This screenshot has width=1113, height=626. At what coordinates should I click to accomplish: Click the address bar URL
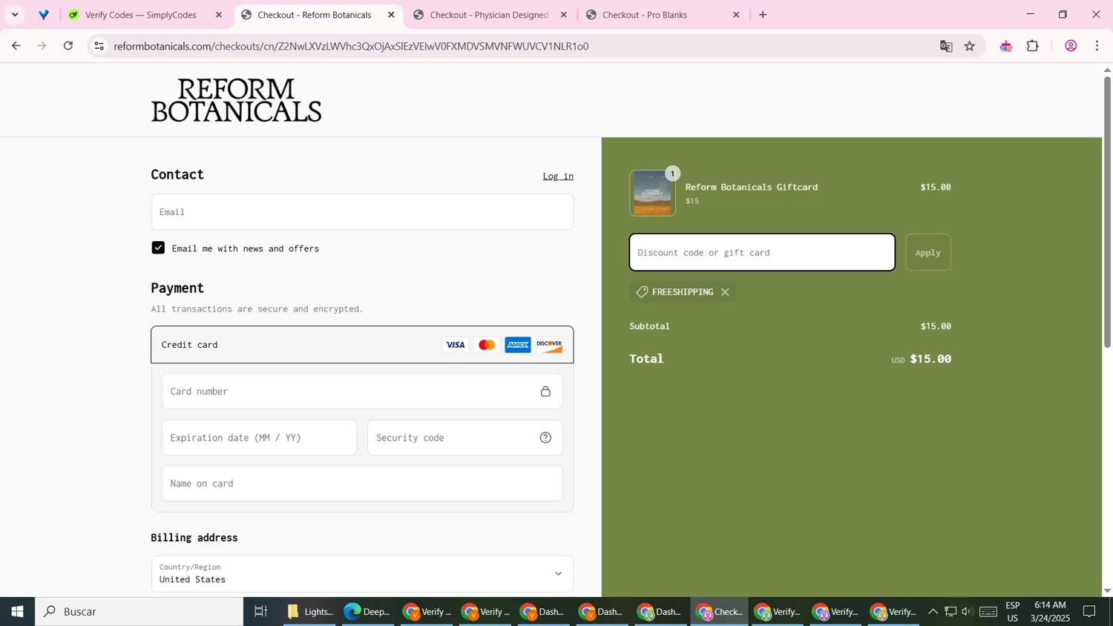[351, 46]
